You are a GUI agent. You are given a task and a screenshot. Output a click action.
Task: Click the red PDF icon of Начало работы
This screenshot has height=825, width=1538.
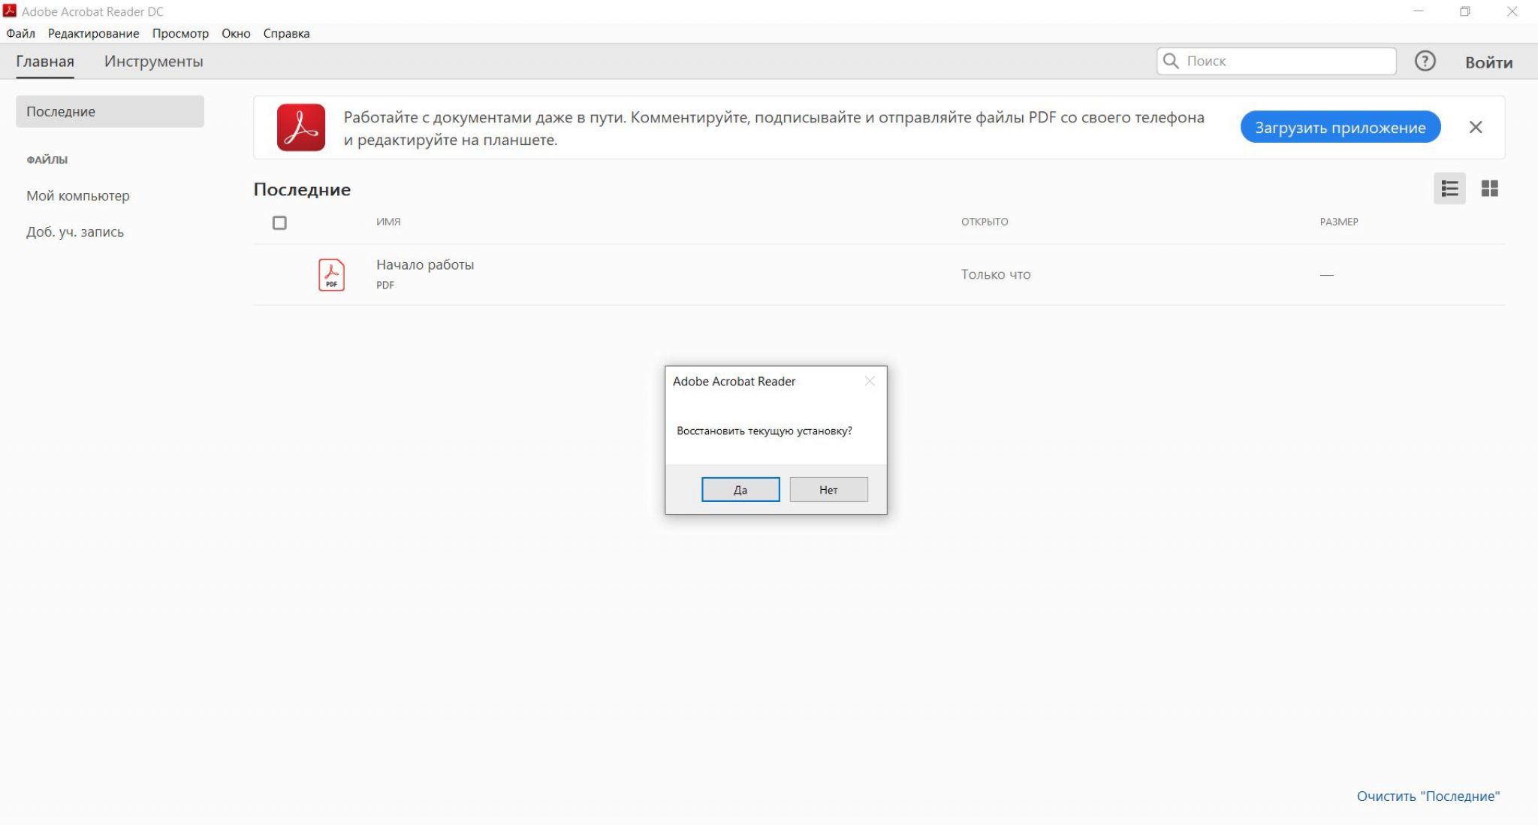[x=331, y=275]
